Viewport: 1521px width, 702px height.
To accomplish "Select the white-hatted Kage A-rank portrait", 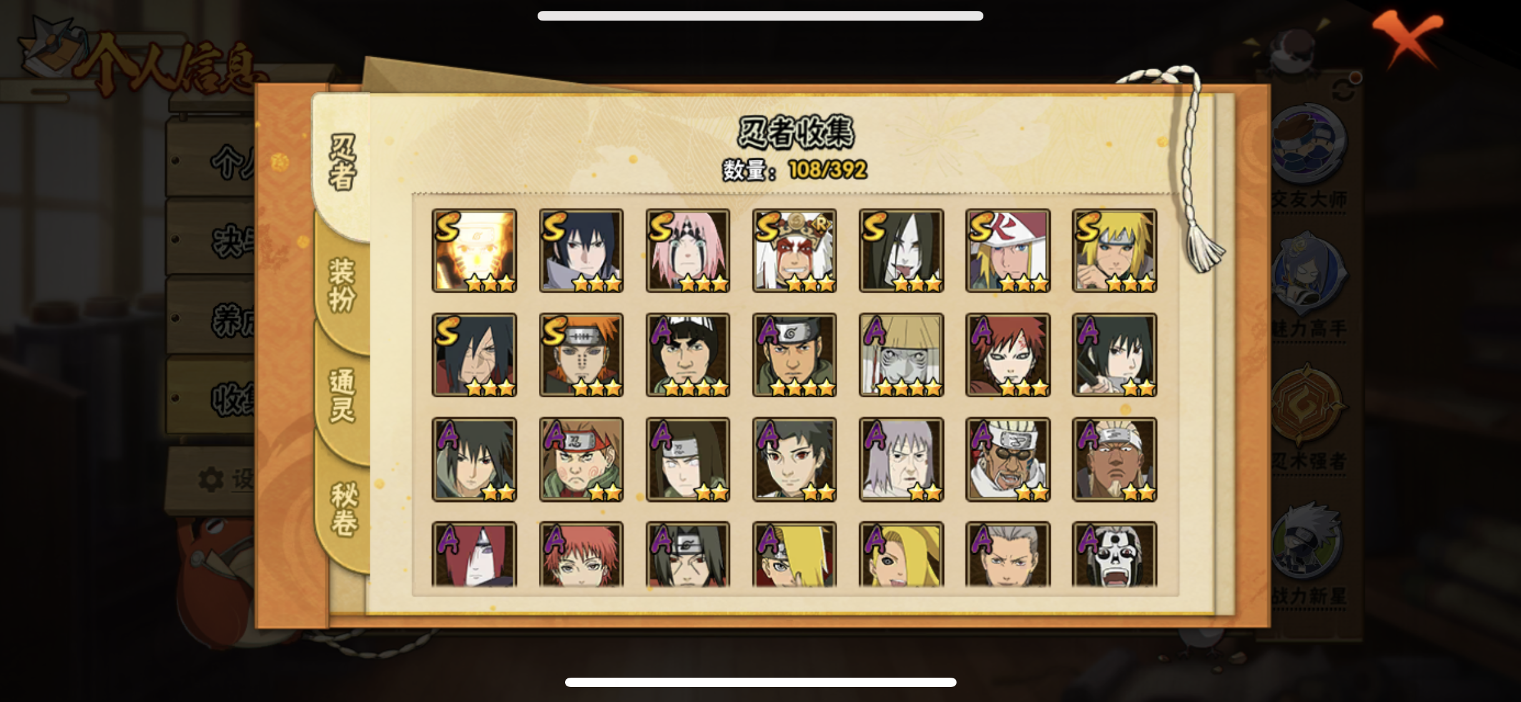I will (x=901, y=354).
